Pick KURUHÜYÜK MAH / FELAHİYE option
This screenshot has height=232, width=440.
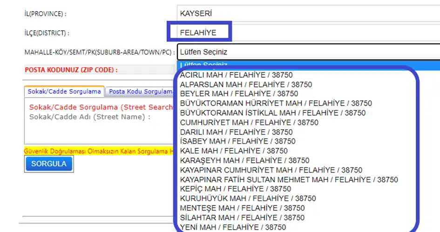point(248,199)
